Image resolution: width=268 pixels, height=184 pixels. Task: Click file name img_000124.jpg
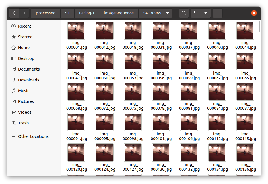105,167
